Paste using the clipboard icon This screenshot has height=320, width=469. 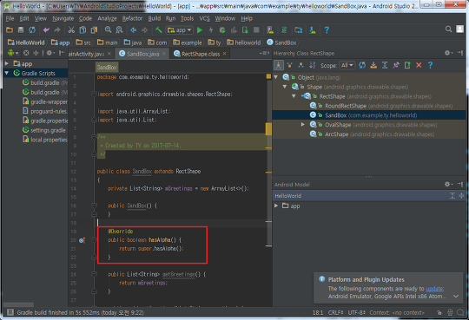pyautogui.click(x=94, y=29)
